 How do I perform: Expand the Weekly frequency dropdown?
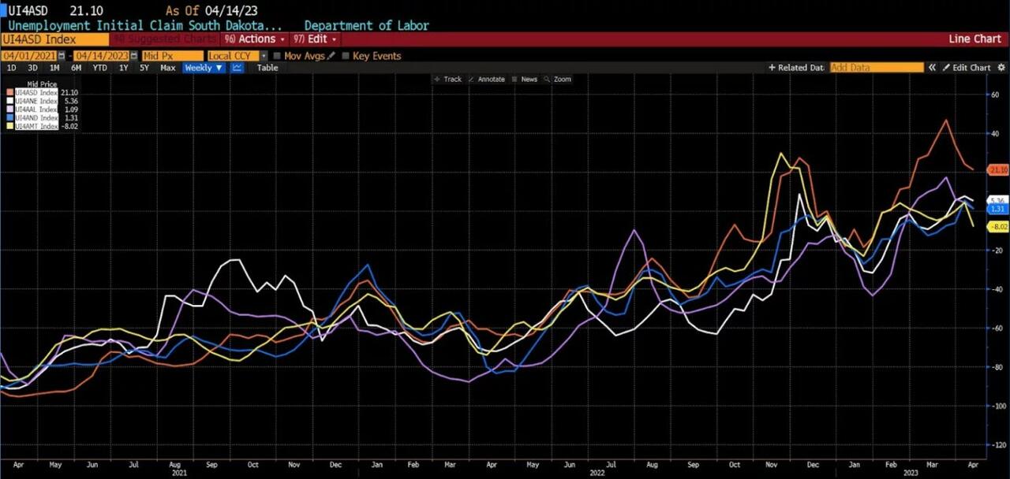click(x=204, y=68)
